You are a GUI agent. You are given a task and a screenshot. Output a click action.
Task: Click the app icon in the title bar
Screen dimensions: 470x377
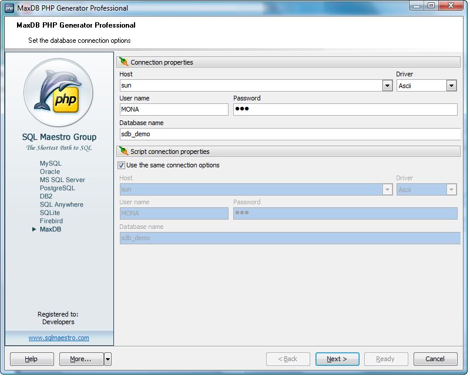(x=9, y=8)
